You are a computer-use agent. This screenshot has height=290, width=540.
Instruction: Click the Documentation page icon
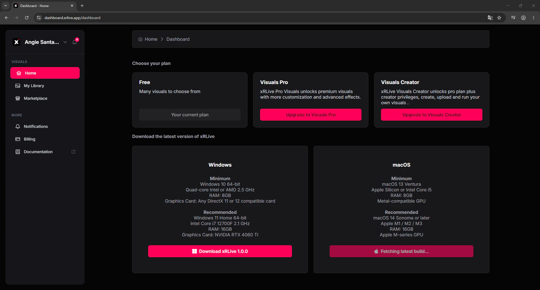click(18, 152)
